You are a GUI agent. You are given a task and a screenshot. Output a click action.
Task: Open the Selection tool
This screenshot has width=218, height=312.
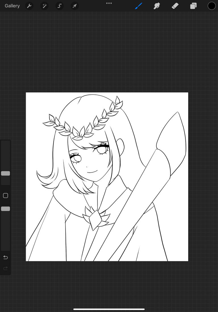[x=60, y=6]
